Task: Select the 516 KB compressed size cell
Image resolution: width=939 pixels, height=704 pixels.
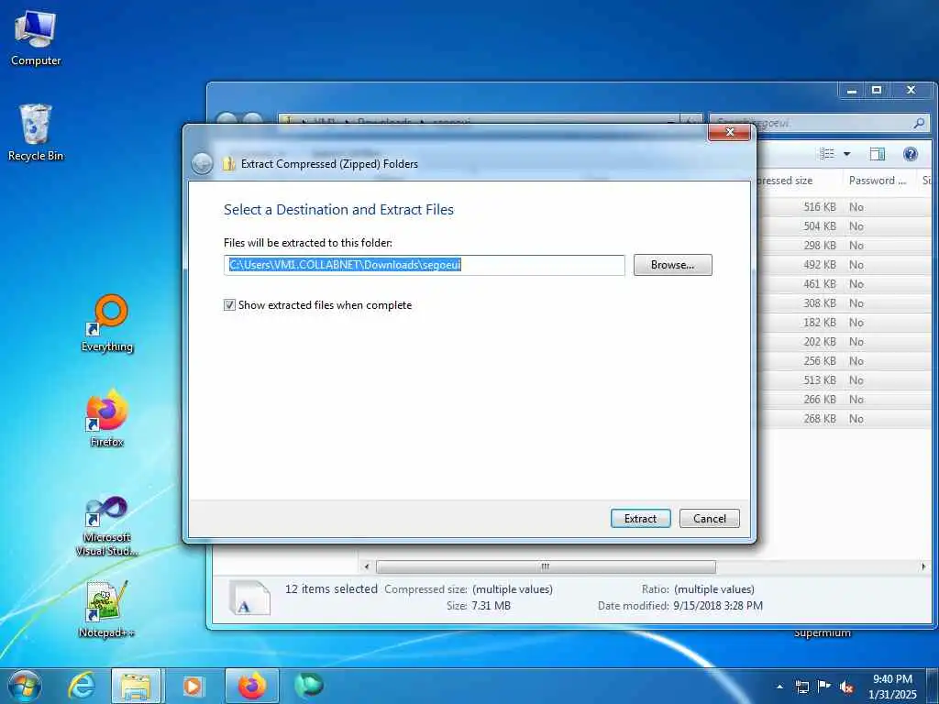Action: pos(819,207)
